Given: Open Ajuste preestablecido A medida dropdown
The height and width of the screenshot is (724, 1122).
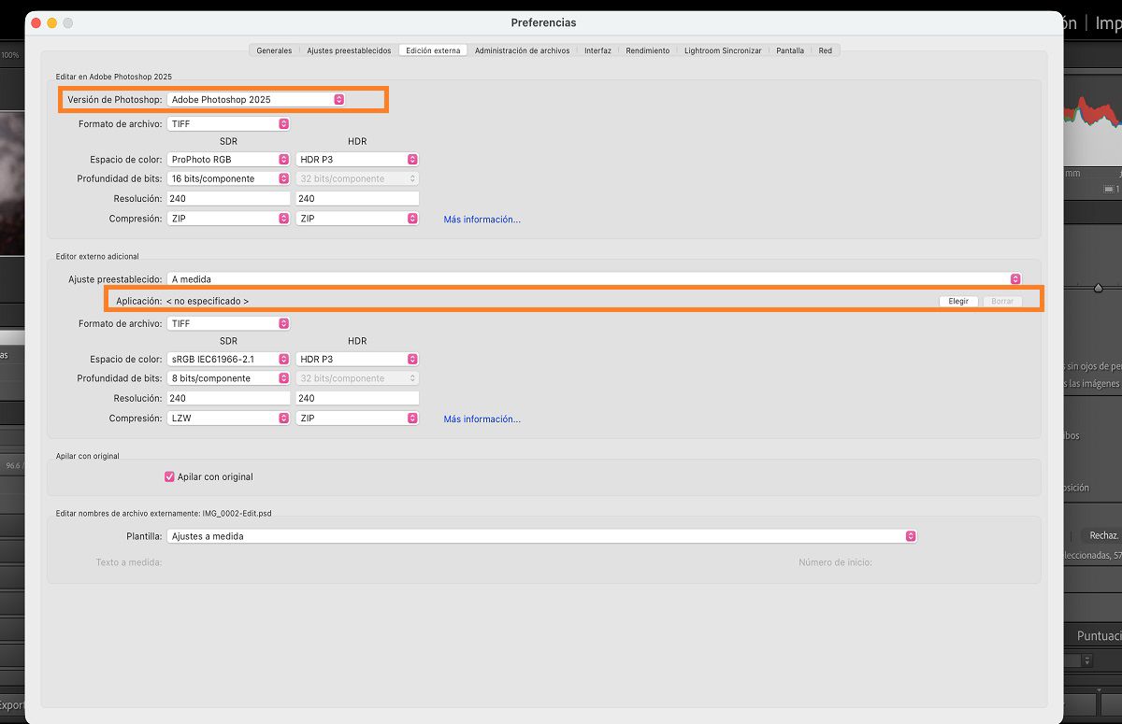Looking at the screenshot, I should (594, 279).
